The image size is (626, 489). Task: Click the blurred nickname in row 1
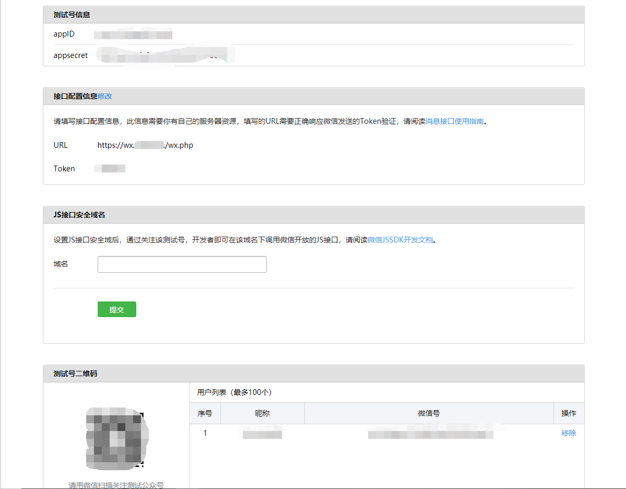click(262, 433)
